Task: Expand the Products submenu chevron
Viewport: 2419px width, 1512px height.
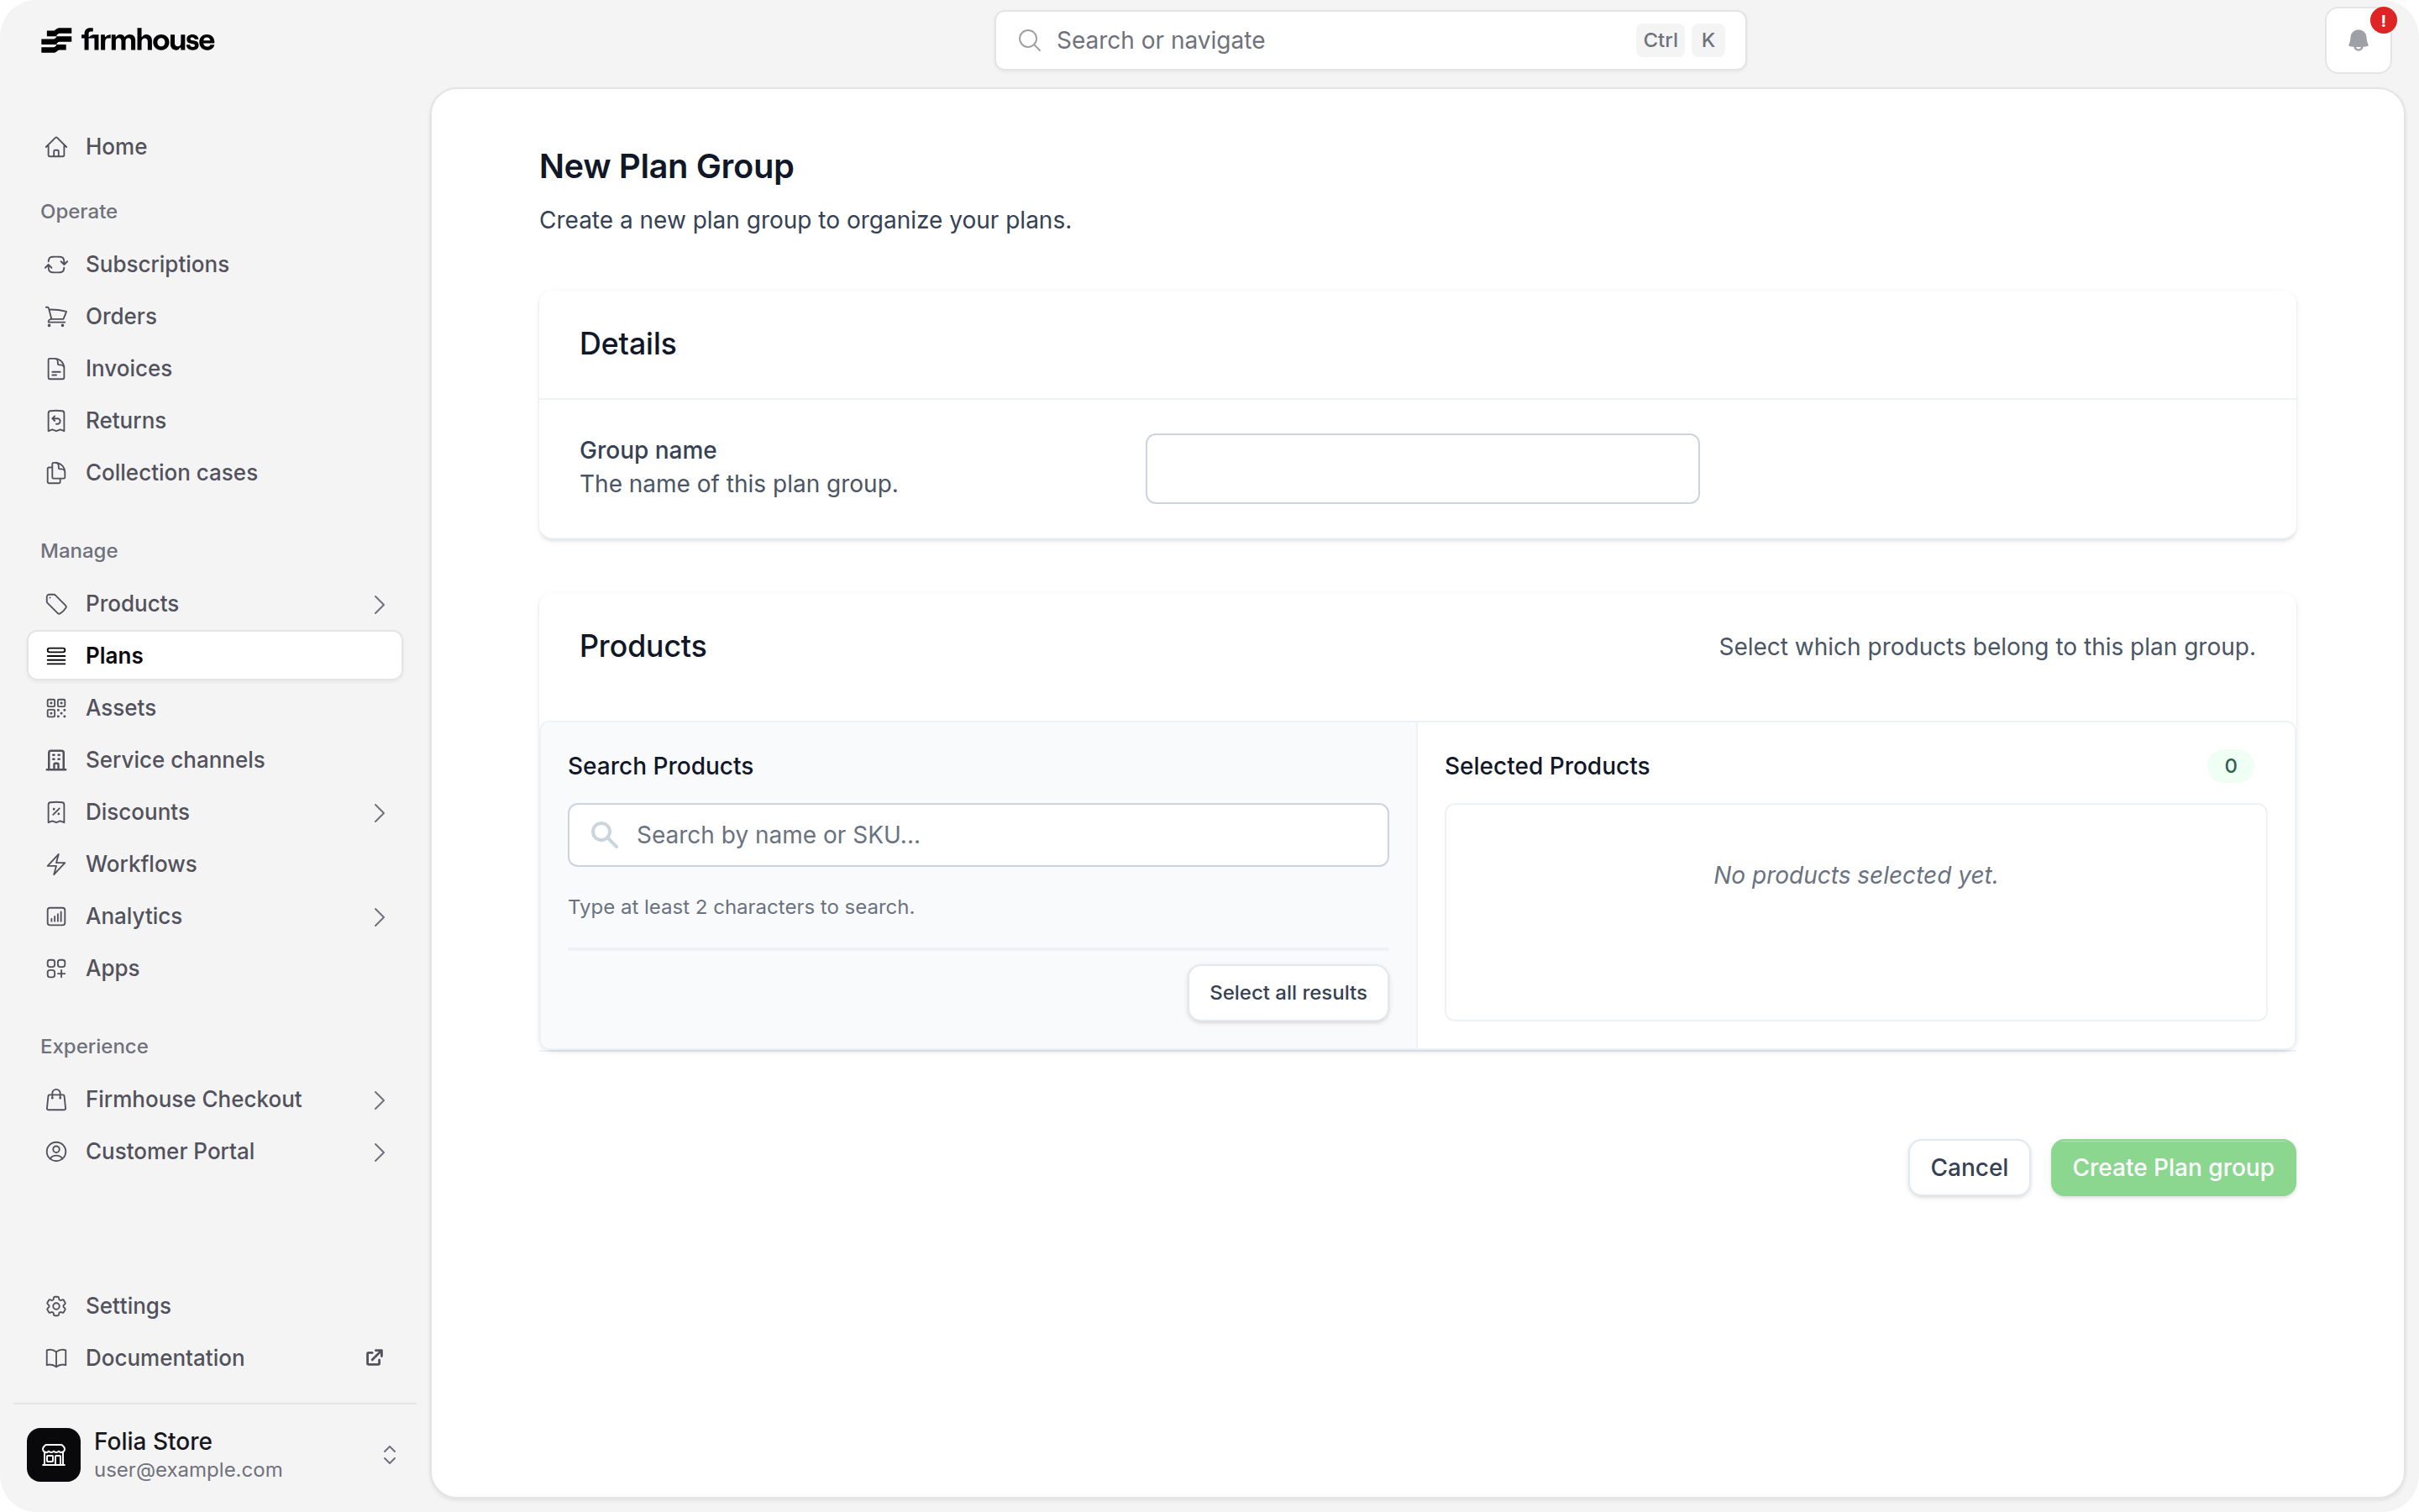Action: (379, 604)
